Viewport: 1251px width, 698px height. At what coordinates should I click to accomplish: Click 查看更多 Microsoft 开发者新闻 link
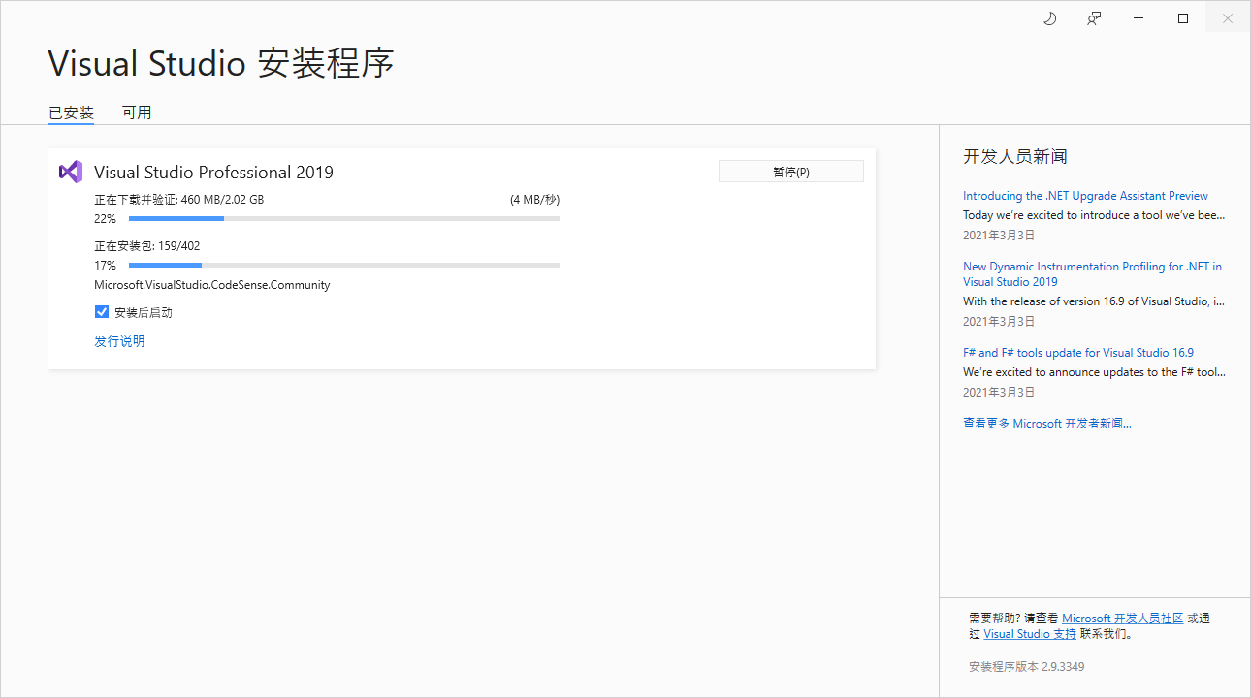(x=1046, y=424)
